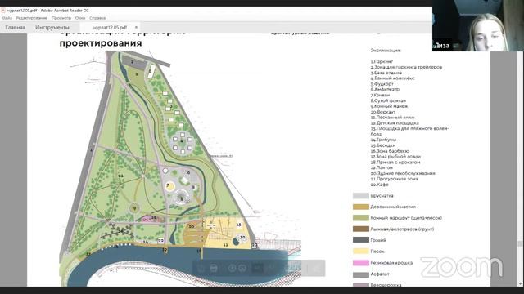Go to previous page using up-arrow icon
The image size is (524, 294).
point(232,268)
